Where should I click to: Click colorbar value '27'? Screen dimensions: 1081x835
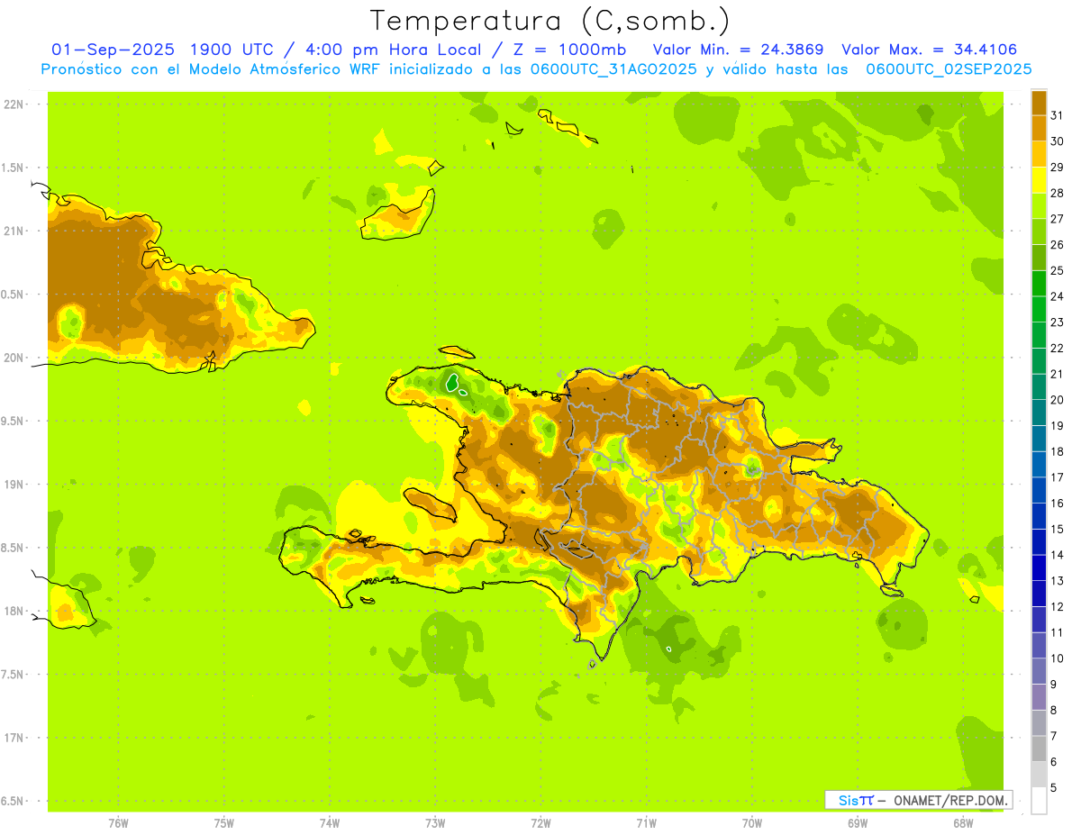1057,219
